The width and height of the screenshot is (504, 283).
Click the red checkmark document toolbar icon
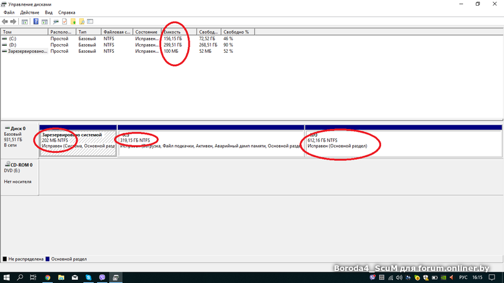(x=65, y=21)
